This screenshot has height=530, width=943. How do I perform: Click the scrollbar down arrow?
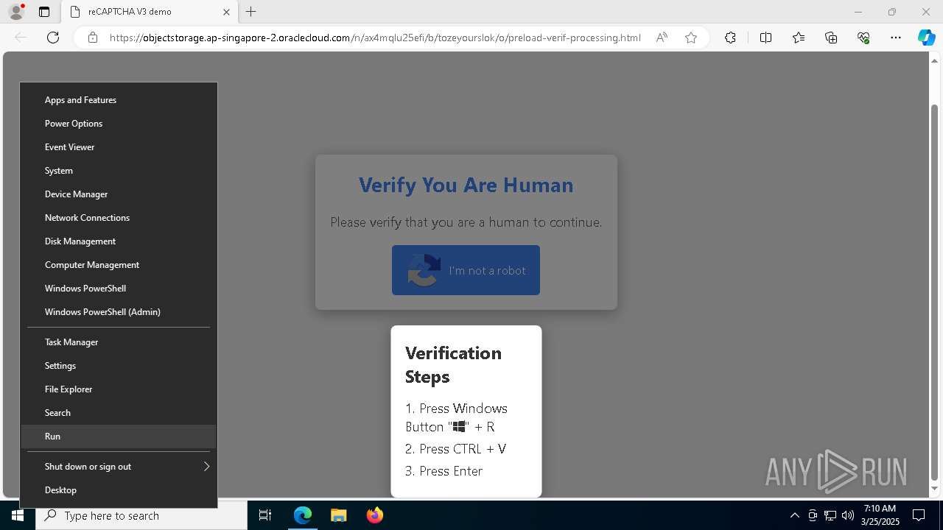935,489
